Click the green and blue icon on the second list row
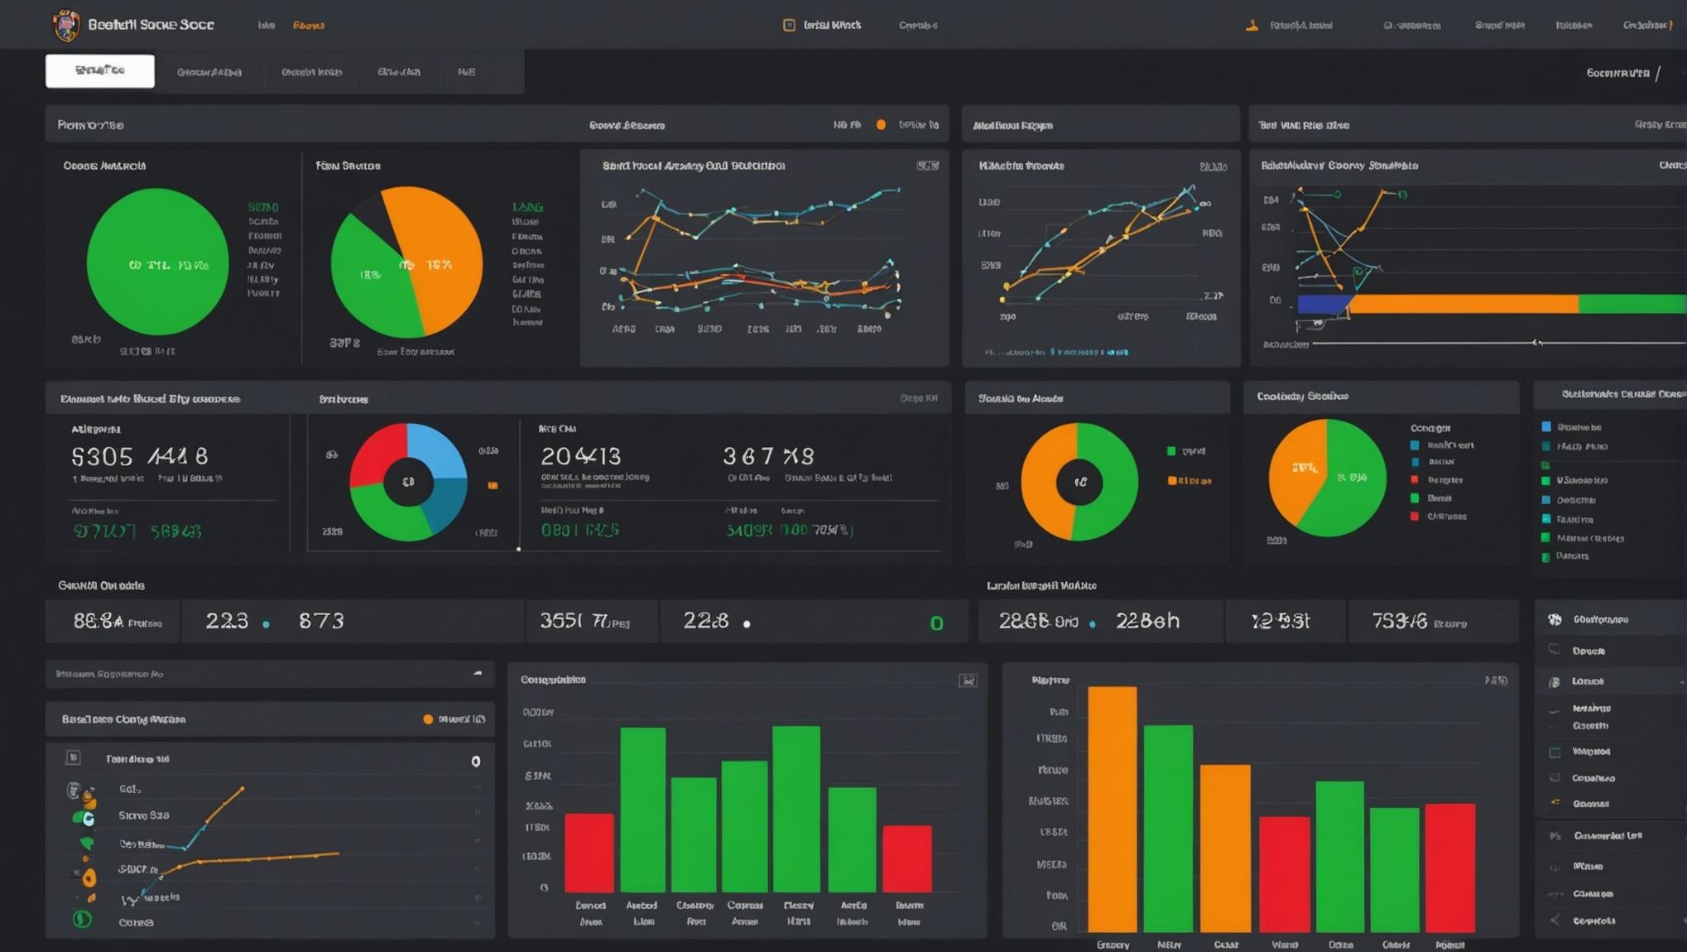Viewport: 1687px width, 952px height. point(84,818)
